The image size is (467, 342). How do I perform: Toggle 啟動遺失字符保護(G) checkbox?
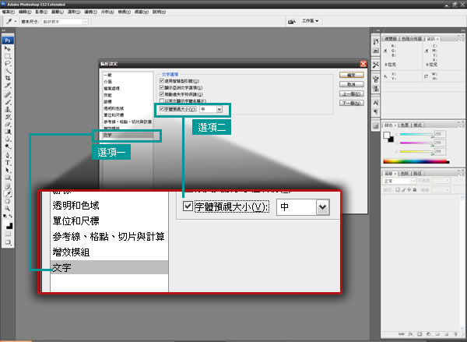(162, 94)
